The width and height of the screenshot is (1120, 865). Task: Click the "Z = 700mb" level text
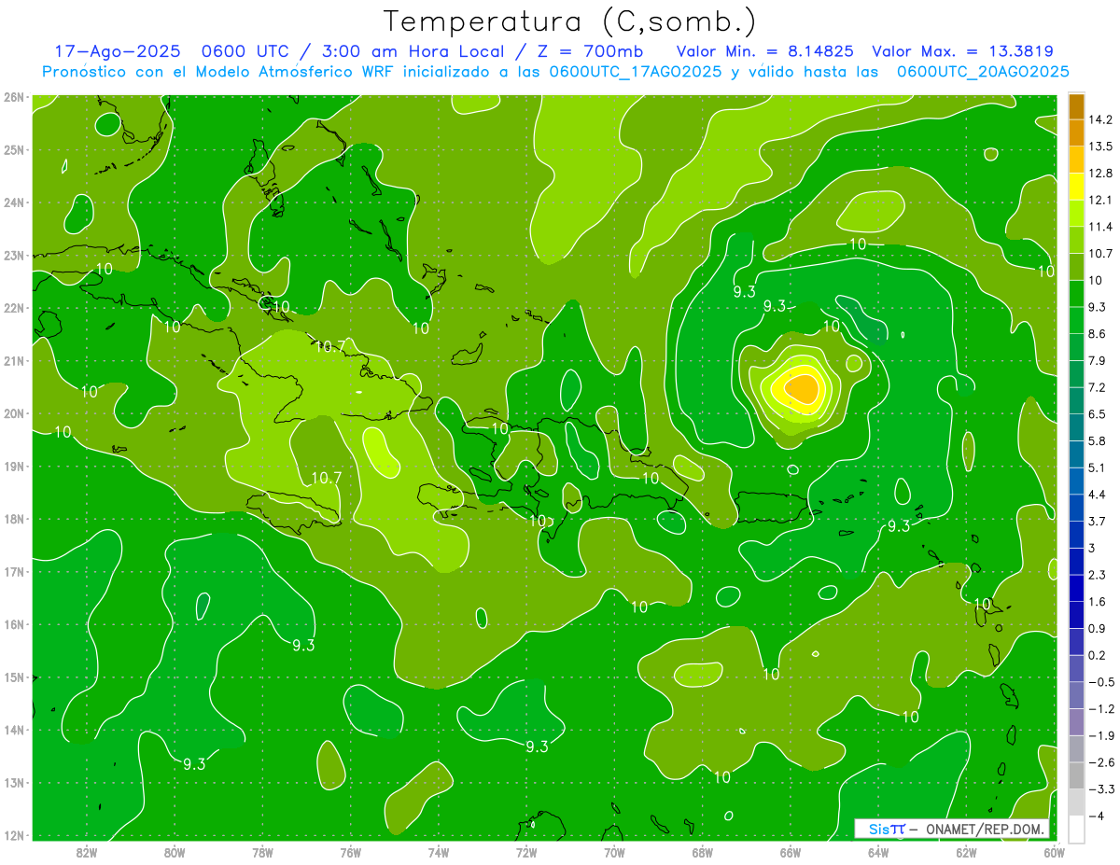pos(589,51)
